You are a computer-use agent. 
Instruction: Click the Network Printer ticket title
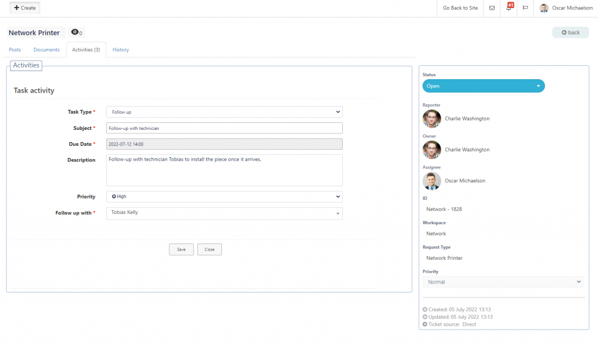34,33
